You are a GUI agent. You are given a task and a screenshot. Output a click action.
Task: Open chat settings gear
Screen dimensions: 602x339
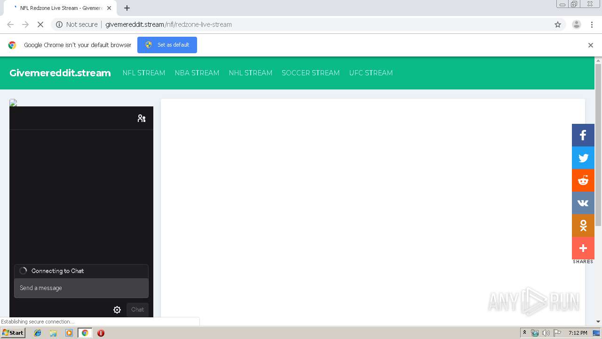point(117,310)
